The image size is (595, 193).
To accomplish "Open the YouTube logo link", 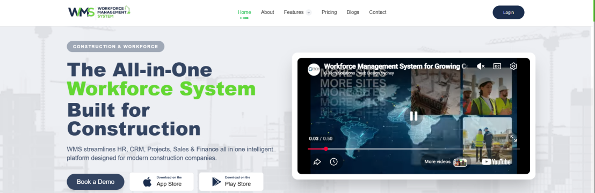I will [x=496, y=162].
